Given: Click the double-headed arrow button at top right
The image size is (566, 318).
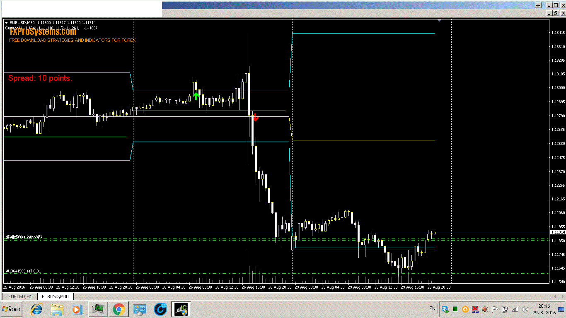Looking at the screenshot, I should [x=538, y=5].
